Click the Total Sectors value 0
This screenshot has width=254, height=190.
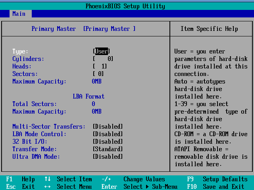pyautogui.click(x=94, y=104)
